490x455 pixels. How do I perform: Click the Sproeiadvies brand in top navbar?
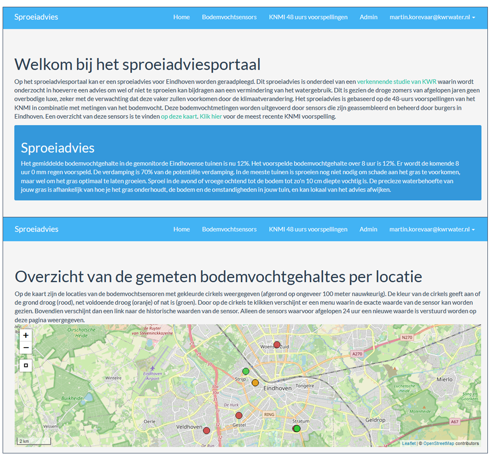tap(36, 17)
